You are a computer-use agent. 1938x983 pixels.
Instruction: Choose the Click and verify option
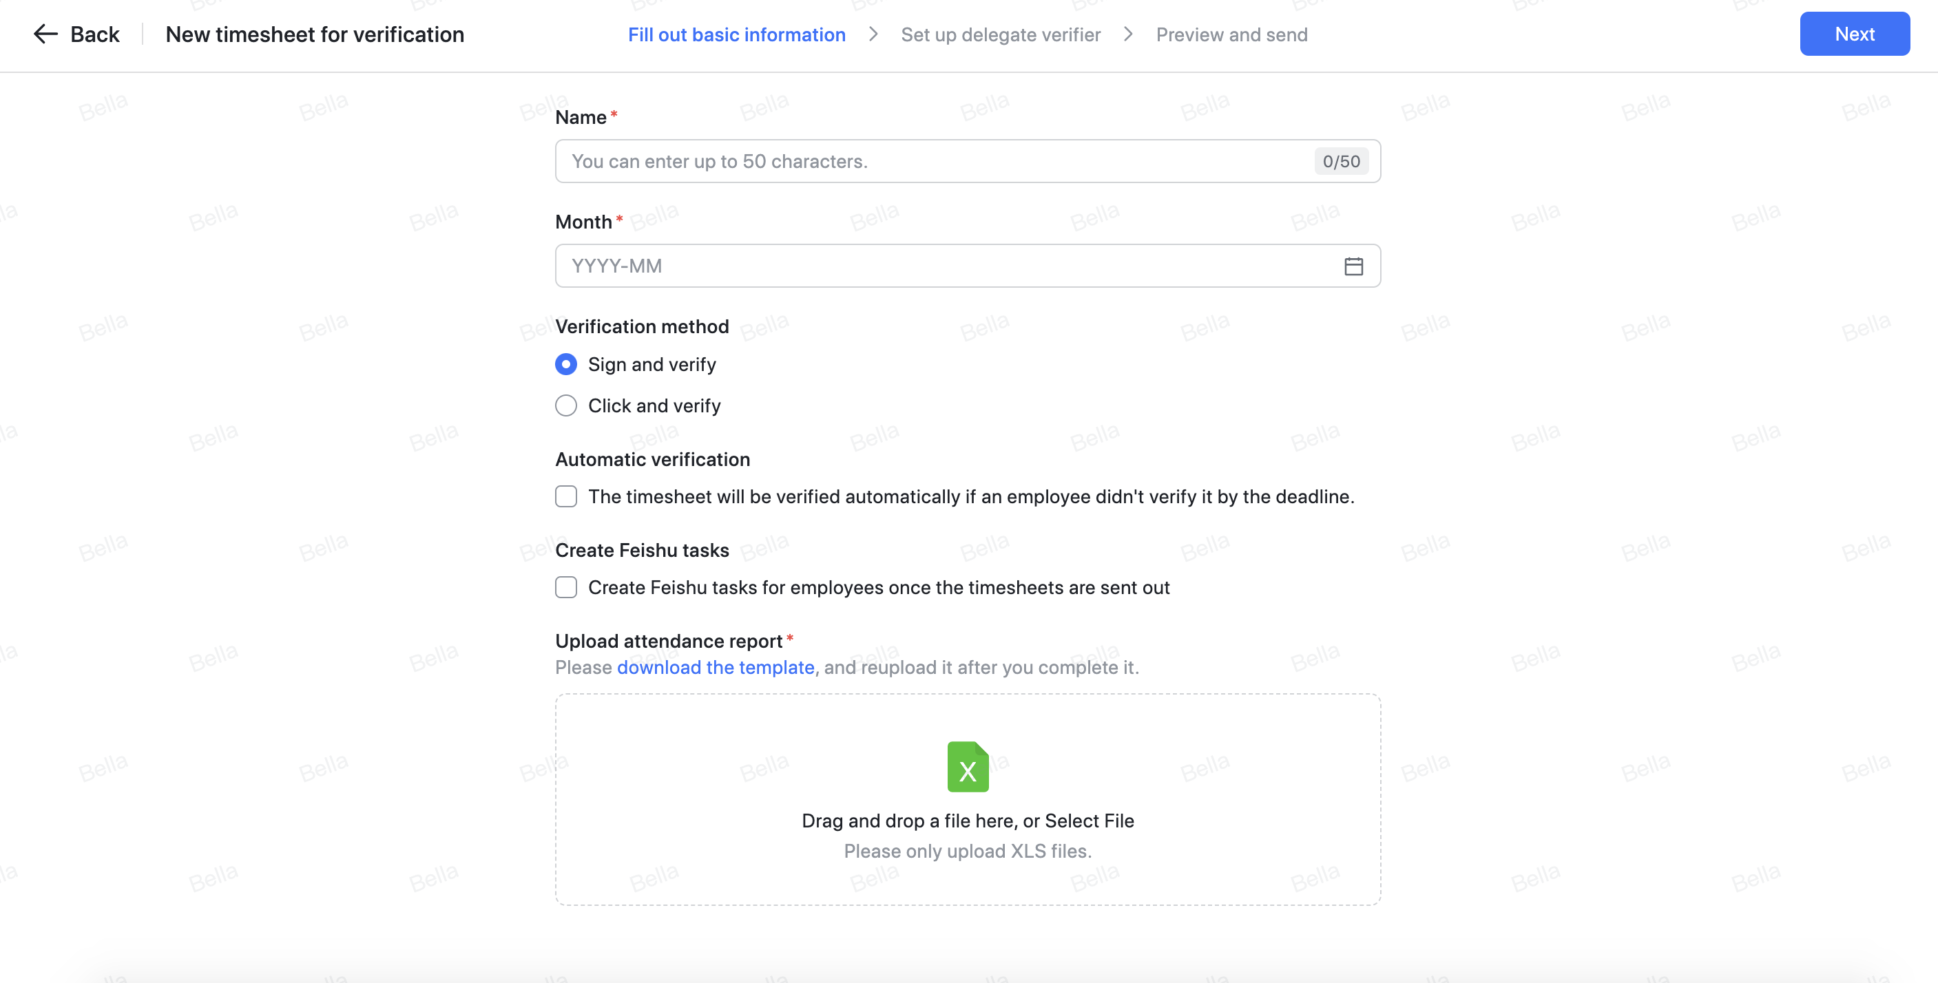565,405
